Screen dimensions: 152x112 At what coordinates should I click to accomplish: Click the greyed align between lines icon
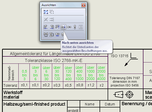pos(81,27)
